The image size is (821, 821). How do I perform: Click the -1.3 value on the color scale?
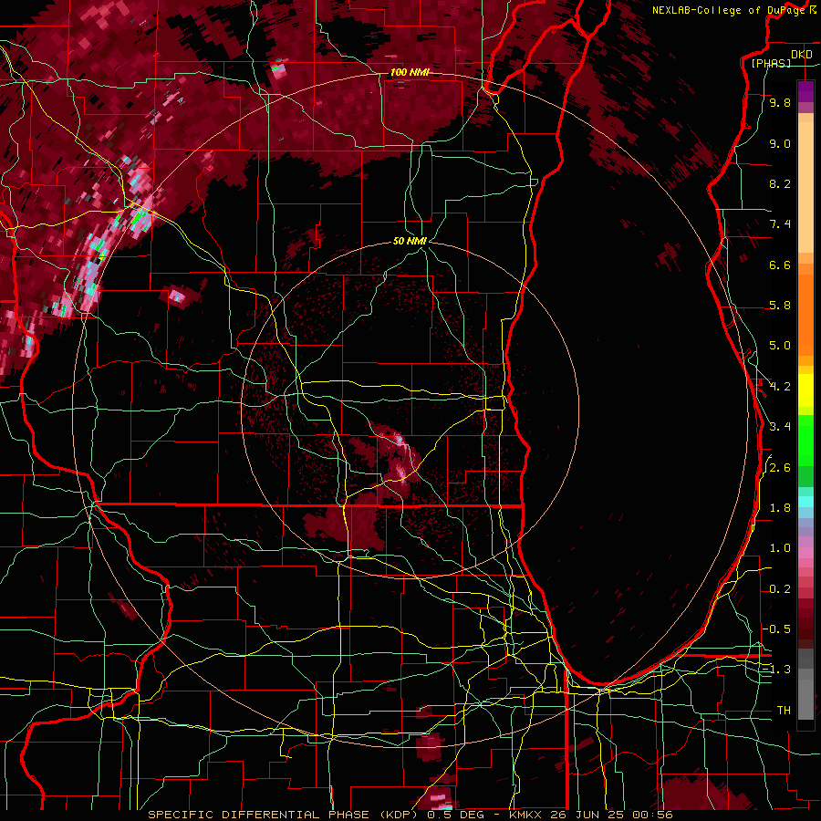tap(776, 670)
